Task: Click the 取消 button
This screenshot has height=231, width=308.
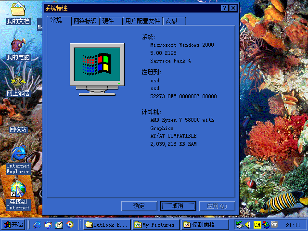Action: point(178,206)
